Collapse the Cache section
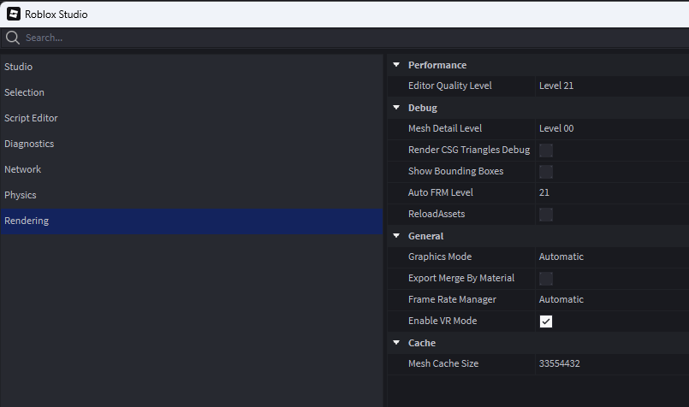 click(396, 343)
